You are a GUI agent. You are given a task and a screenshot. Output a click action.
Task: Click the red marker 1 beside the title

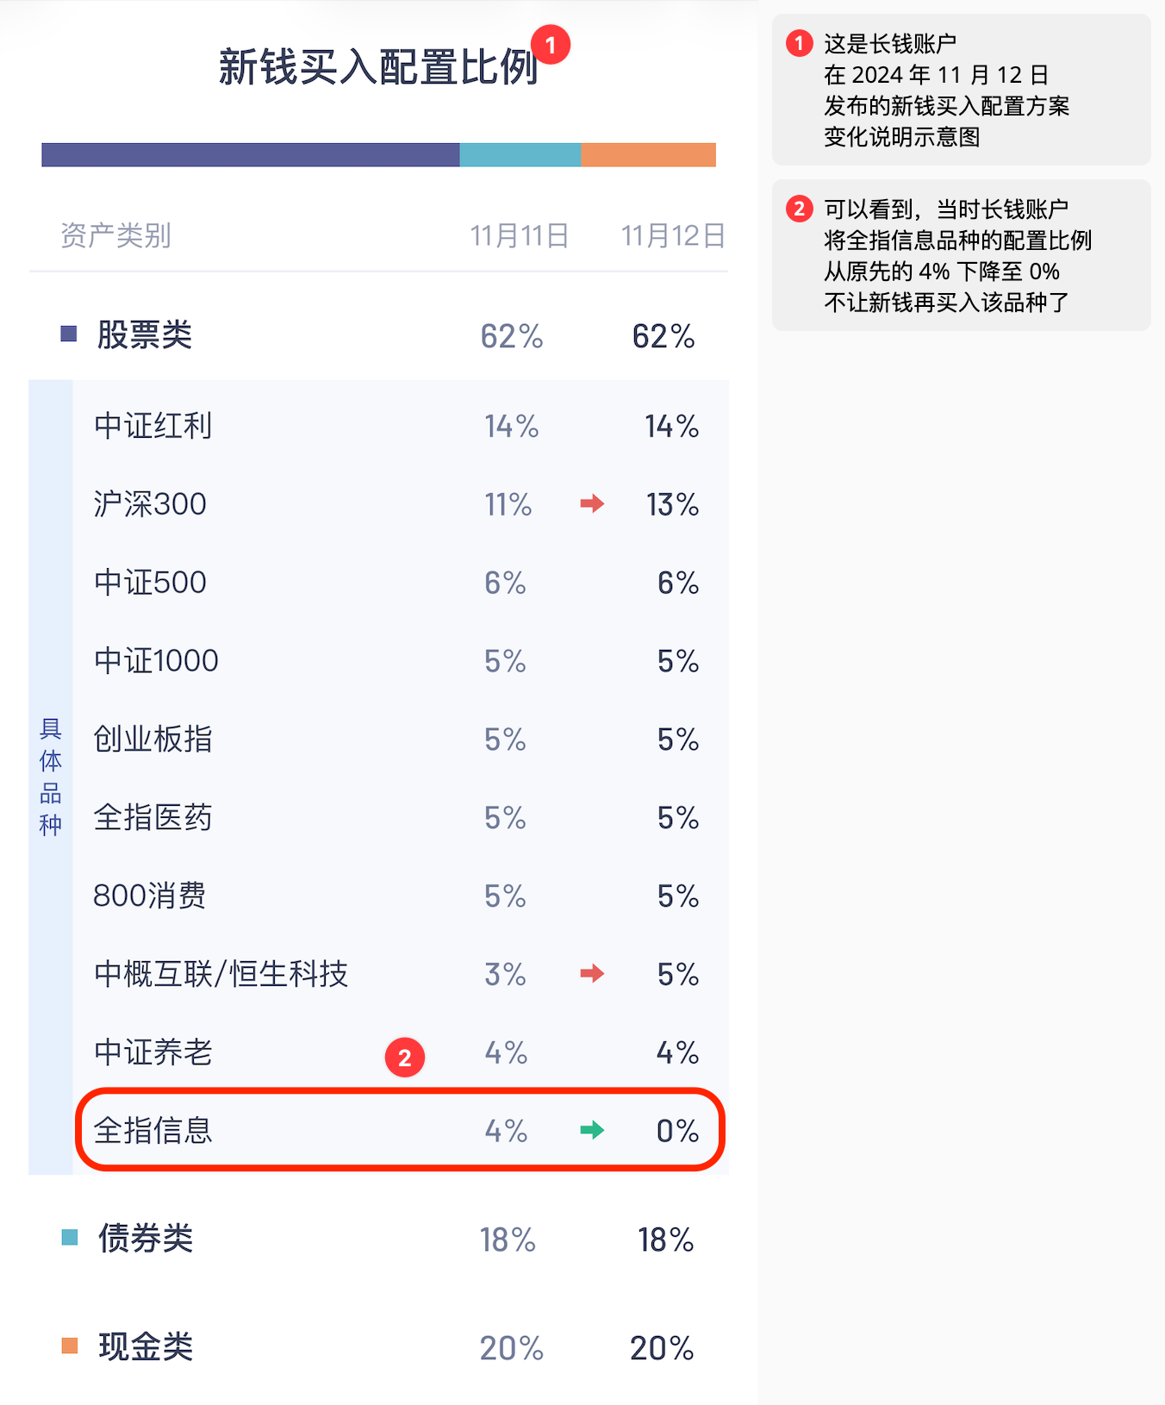point(551,45)
